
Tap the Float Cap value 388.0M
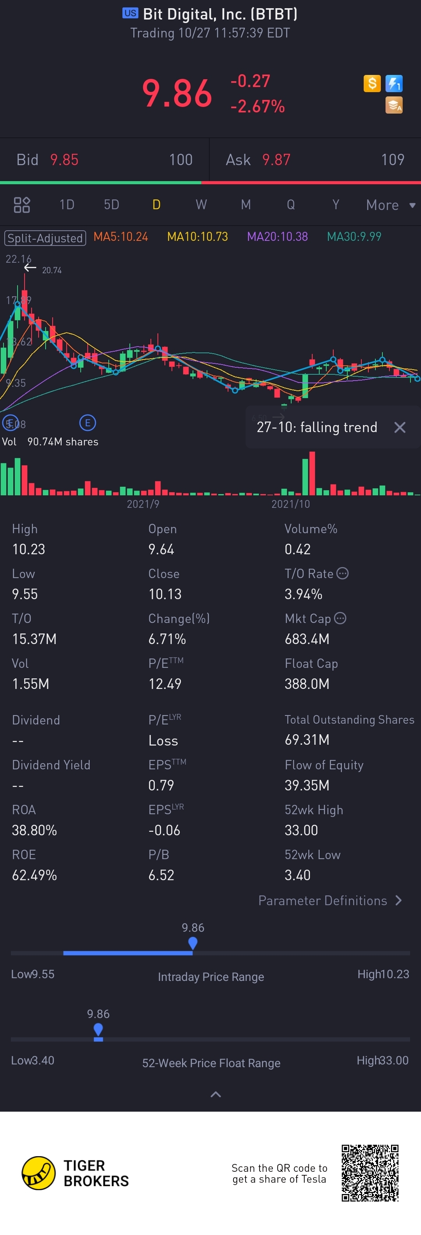click(307, 684)
